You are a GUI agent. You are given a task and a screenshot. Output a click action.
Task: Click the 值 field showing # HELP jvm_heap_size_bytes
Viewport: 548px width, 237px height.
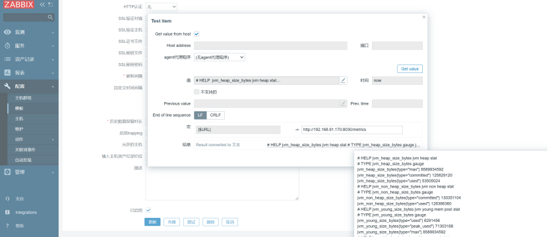pos(266,80)
